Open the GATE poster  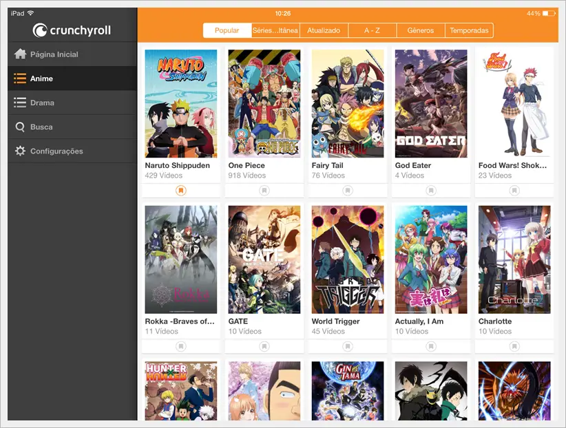coord(264,259)
